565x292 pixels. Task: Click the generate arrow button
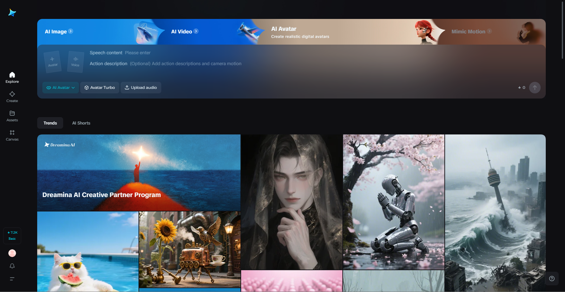(x=535, y=87)
